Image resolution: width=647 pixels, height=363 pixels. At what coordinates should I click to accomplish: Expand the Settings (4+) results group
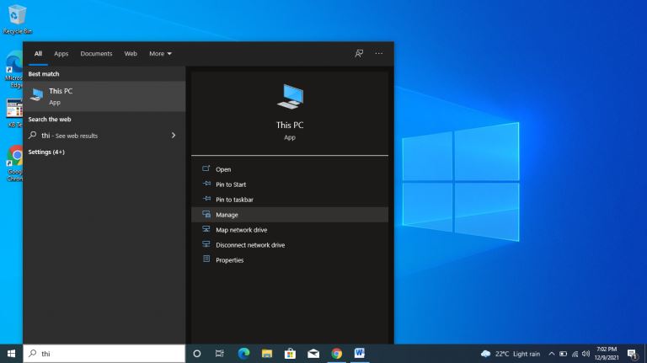[46, 152]
